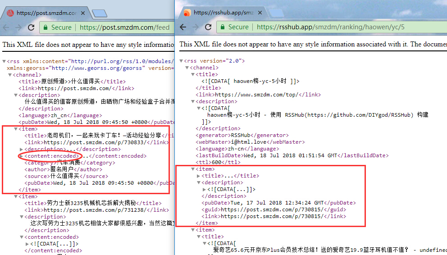Image resolution: width=447 pixels, height=255 pixels.
Task: Click the CDATA text haowen榜-yc-5小时 in title
Action: tap(260, 81)
